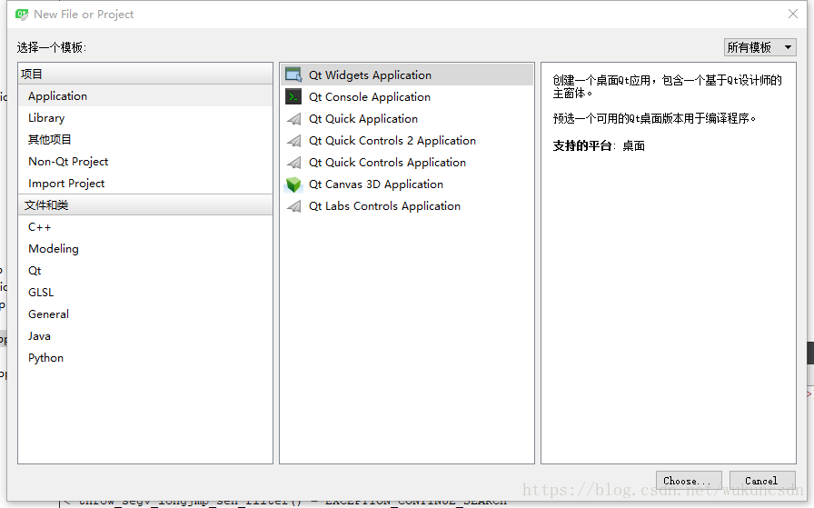Choose the Qt Canvas 3D Application label
Screen dimensions: 814x508
click(x=375, y=184)
